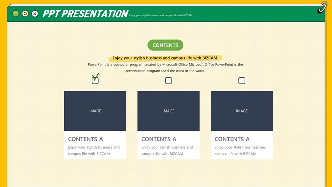Click the green CONTENTS pill button
This screenshot has height=187, width=332.
tap(165, 45)
